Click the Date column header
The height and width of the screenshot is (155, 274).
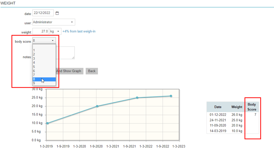(x=218, y=107)
